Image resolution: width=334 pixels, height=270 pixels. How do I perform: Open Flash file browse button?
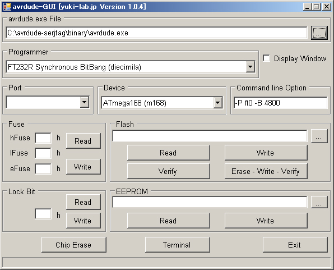(x=319, y=136)
